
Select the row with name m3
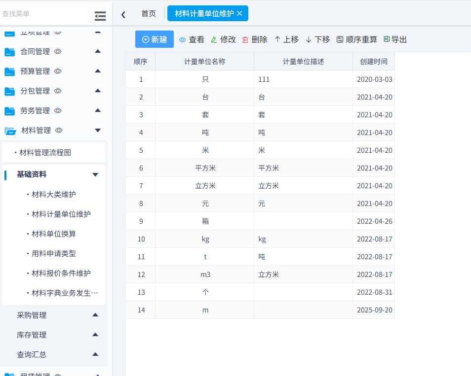point(260,274)
